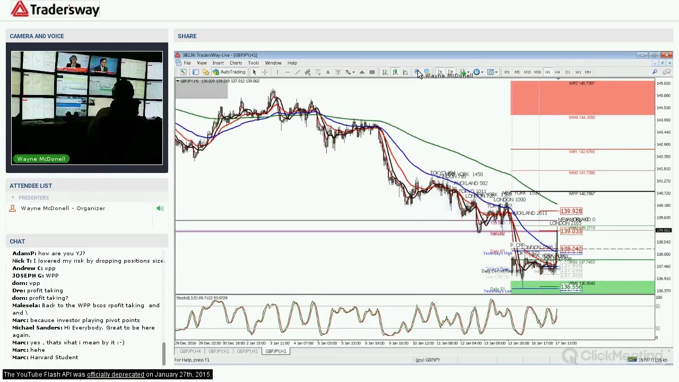Click the Tradersway logo
The image size is (679, 382).
pos(55,10)
